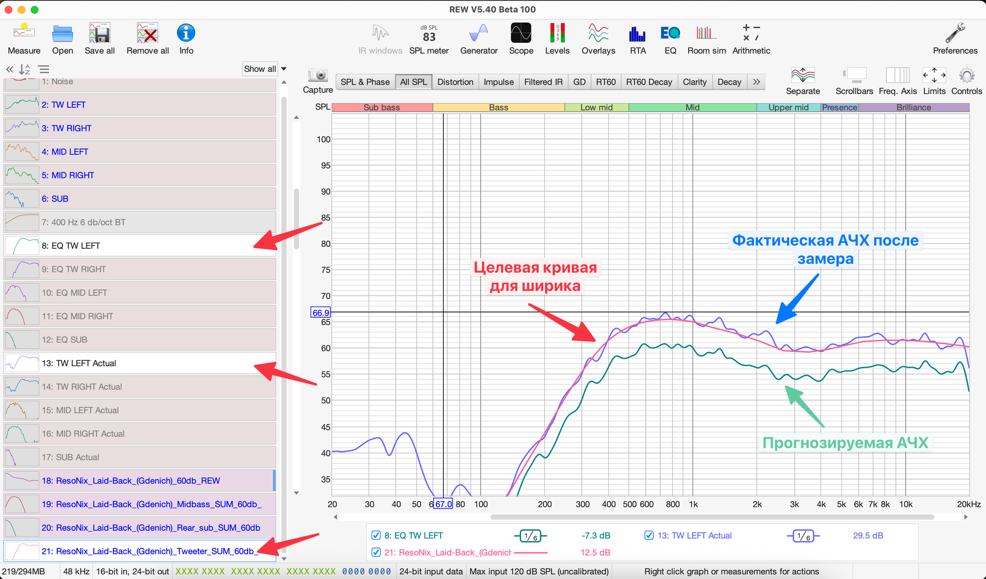The width and height of the screenshot is (986, 579).
Task: Uncheck 13: TW LEFT Actual trace
Action: pos(649,535)
